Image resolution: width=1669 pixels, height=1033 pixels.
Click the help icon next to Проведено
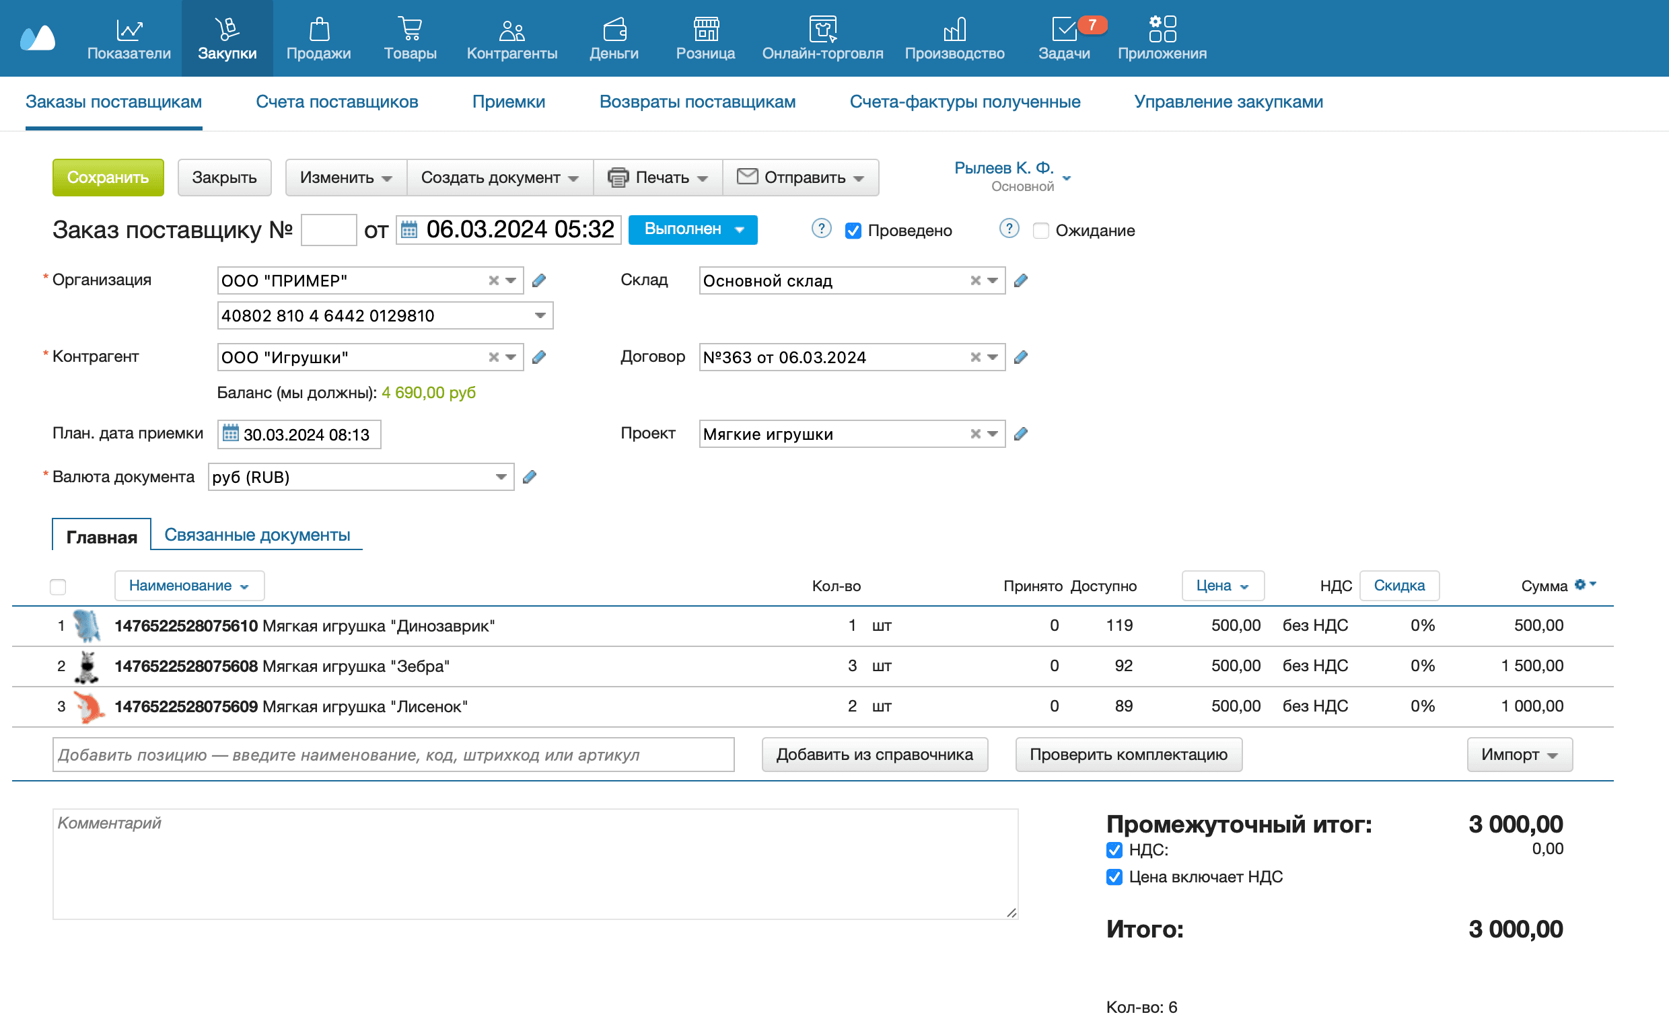click(821, 229)
